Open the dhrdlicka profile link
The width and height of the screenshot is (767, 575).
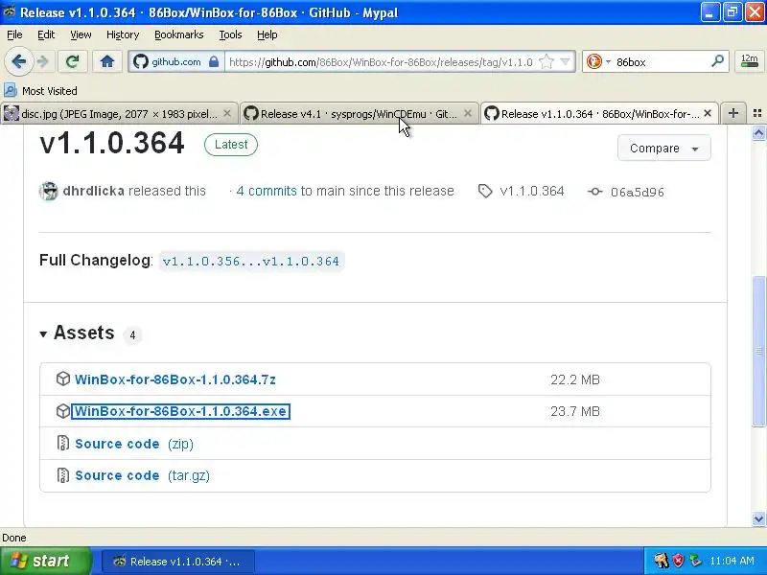[93, 191]
